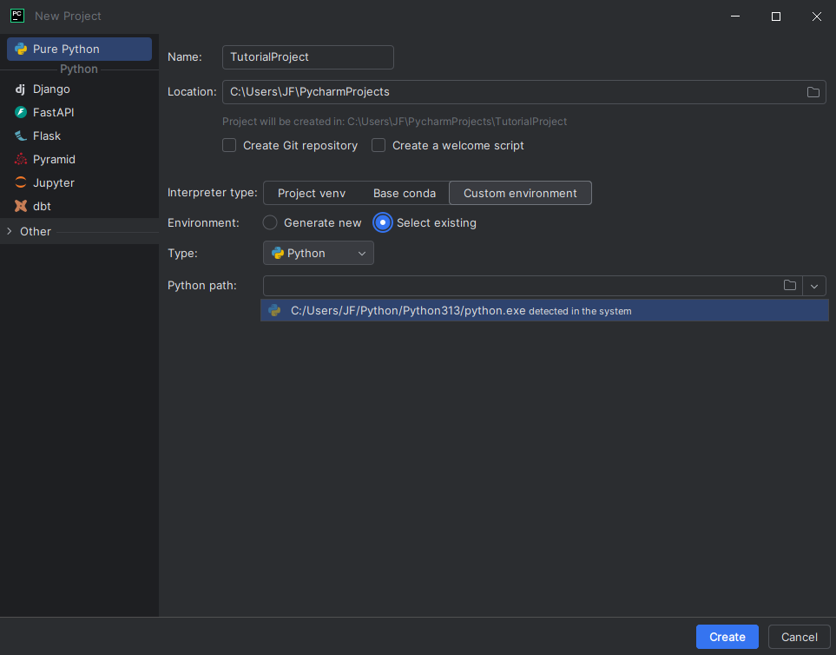The height and width of the screenshot is (655, 836).
Task: Select Custom environment interpreter type
Action: (520, 193)
